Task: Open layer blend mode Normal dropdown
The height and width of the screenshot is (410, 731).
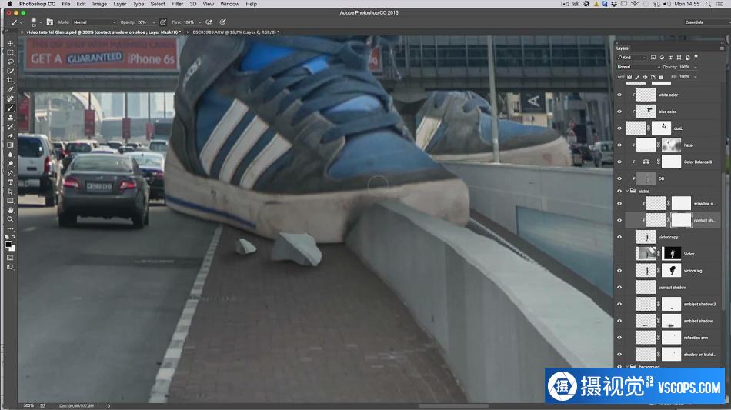Action: (x=639, y=67)
